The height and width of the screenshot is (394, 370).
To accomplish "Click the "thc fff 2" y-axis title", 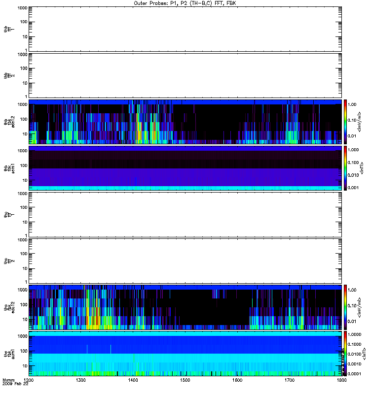I will click(x=9, y=261).
